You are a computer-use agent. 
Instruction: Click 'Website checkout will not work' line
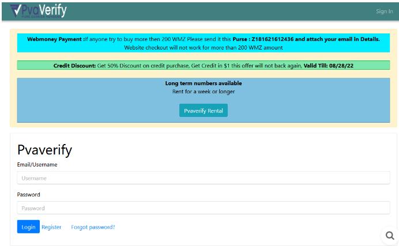(204, 47)
